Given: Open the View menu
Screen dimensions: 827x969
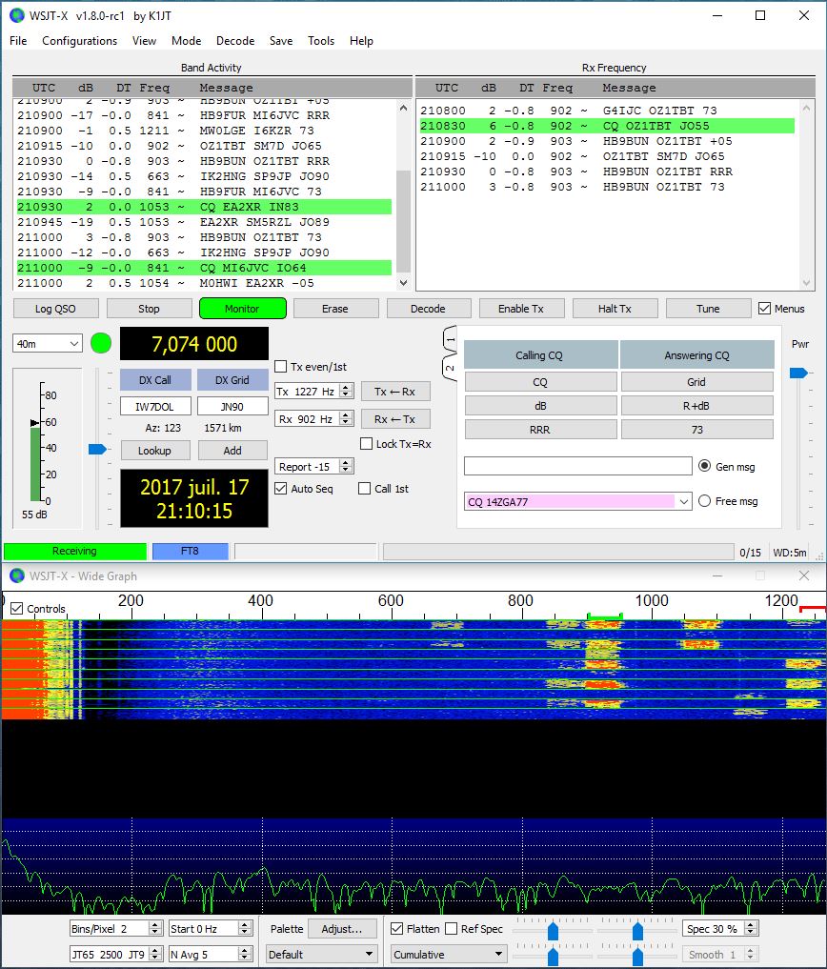Looking at the screenshot, I should (x=144, y=41).
